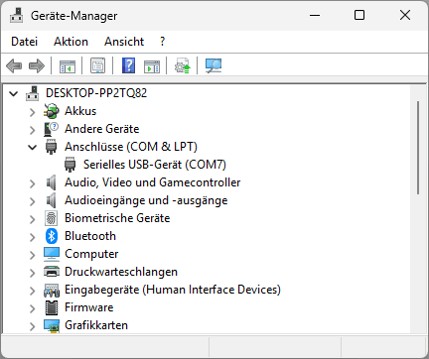Expand the Andere Geräte category
Image resolution: width=429 pixels, height=359 pixels.
pos(32,130)
